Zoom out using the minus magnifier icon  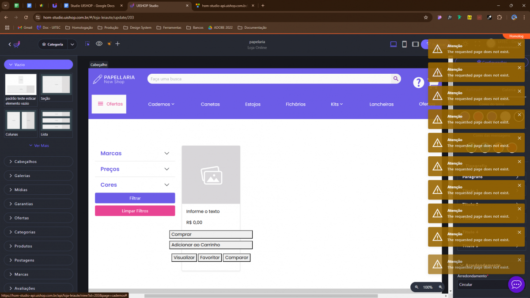tap(416, 287)
